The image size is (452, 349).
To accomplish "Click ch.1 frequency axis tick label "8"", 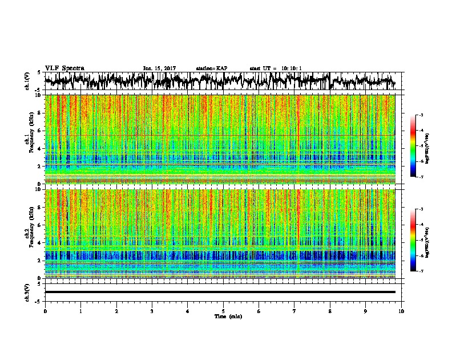I will (41, 113).
